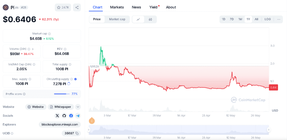
Task: Open the Facebook social icon
Action: coord(71,116)
